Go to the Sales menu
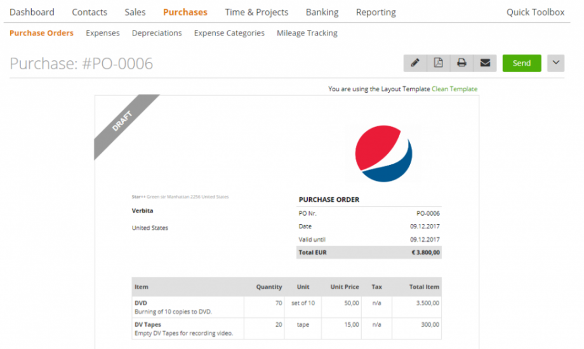The width and height of the screenshot is (584, 349). click(135, 12)
